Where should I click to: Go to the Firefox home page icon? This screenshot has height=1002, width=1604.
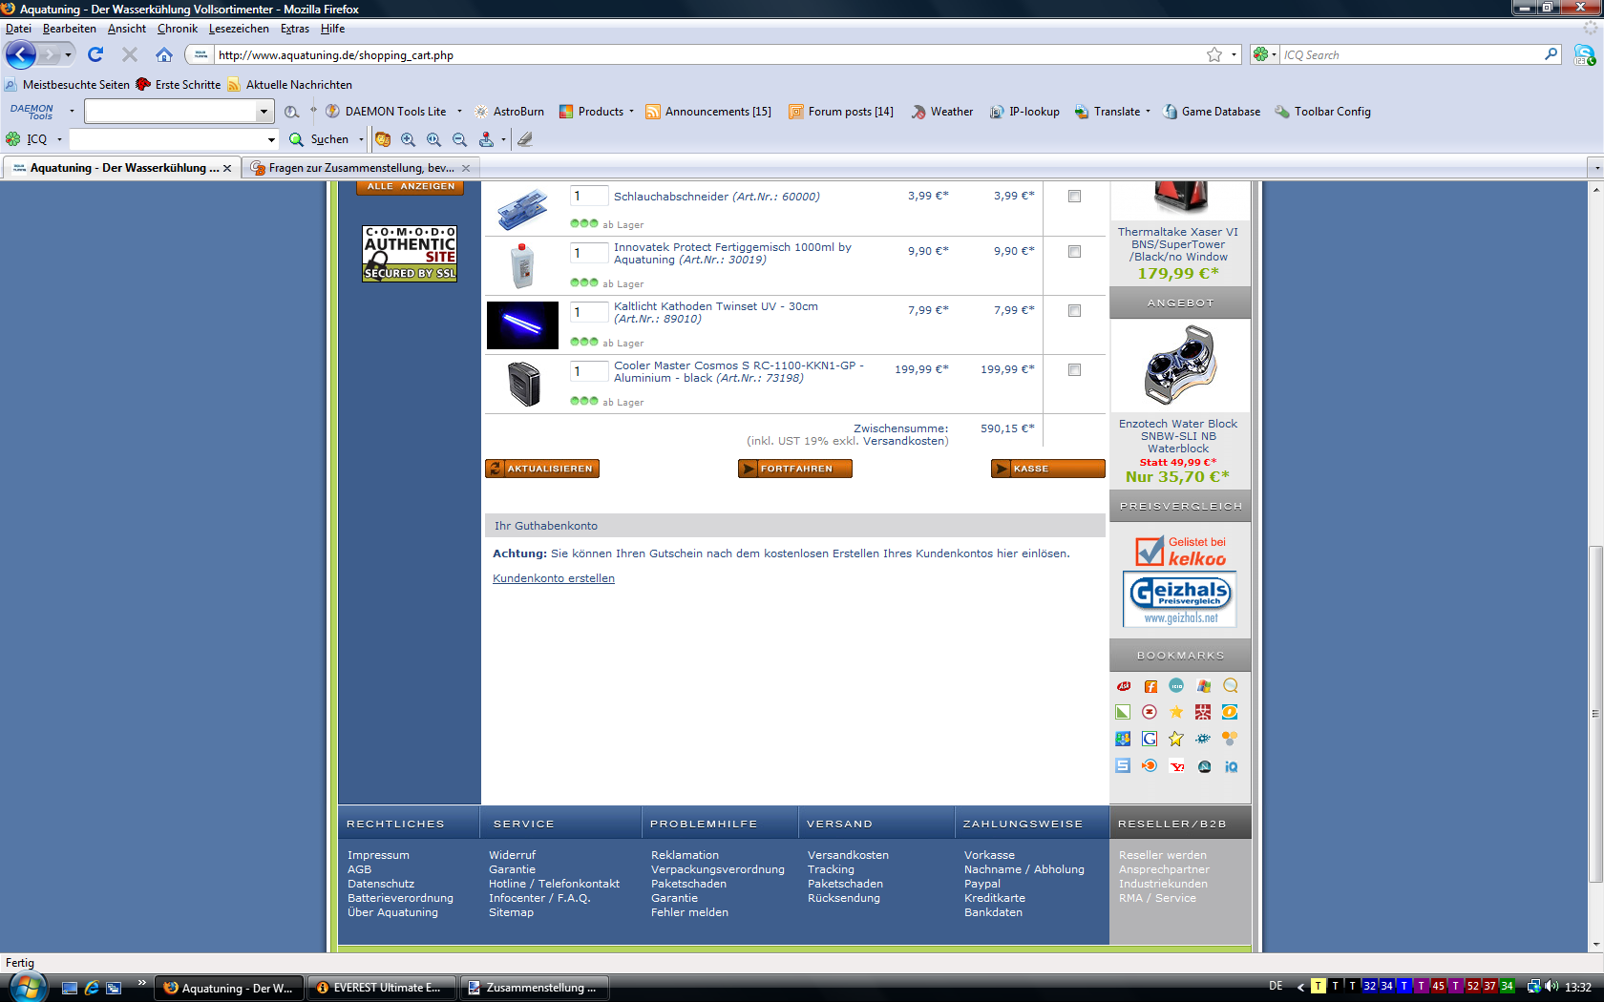coord(164,54)
